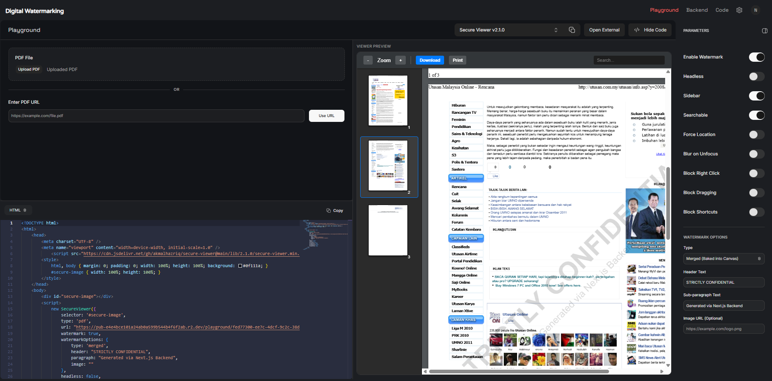Open the user avatar N menu
The width and height of the screenshot is (772, 381).
pos(755,10)
